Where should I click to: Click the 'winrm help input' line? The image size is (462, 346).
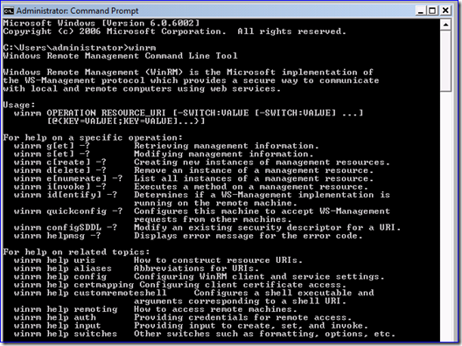click(x=191, y=326)
